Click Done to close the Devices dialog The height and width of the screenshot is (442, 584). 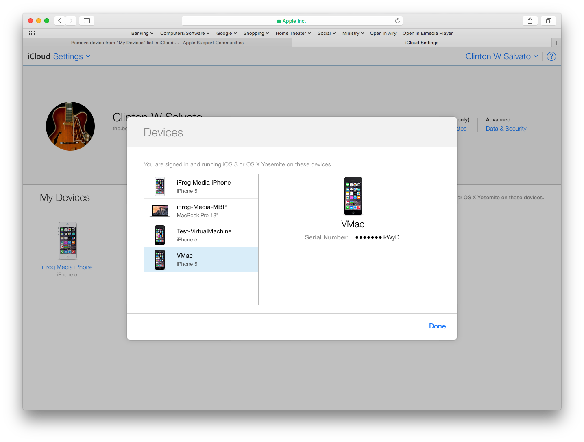[437, 326]
